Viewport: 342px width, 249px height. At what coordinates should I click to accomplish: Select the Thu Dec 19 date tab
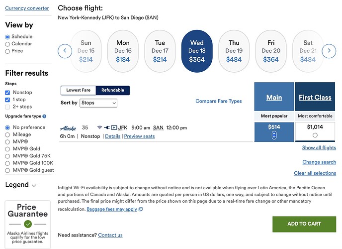[234, 51]
